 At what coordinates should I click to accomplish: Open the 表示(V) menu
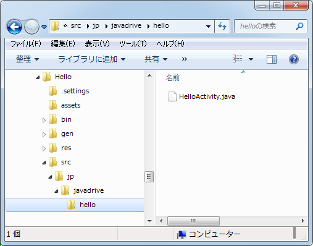point(97,44)
